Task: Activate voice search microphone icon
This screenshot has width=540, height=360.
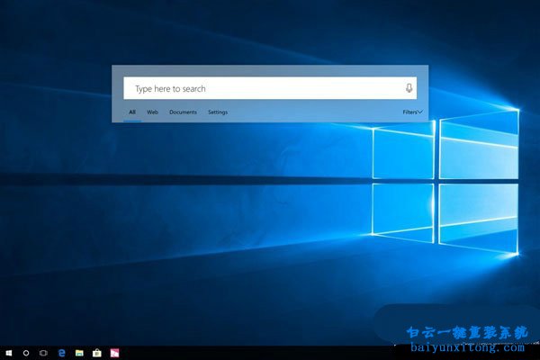Action: (x=409, y=88)
